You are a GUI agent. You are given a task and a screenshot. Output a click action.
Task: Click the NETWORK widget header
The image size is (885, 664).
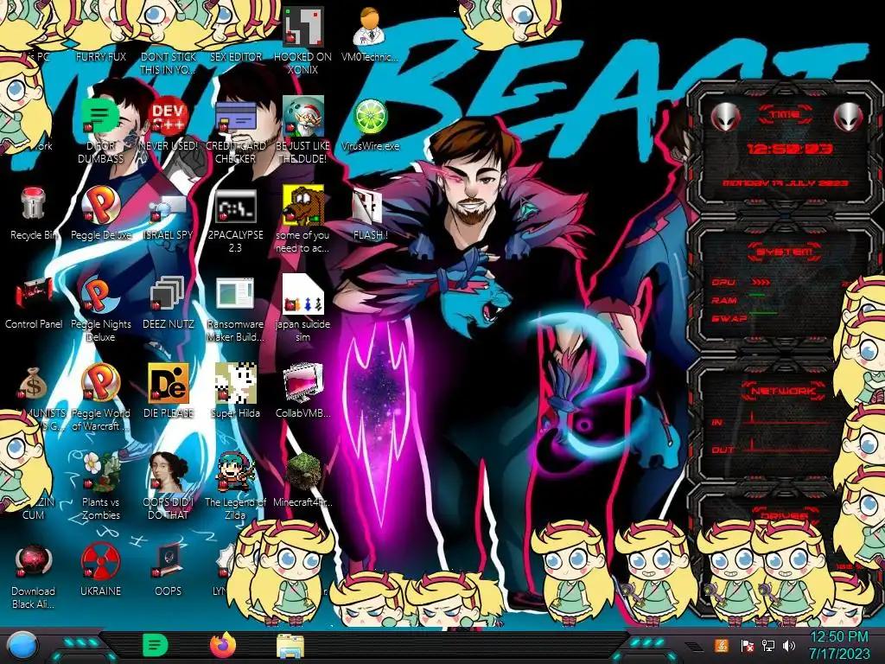coord(783,391)
